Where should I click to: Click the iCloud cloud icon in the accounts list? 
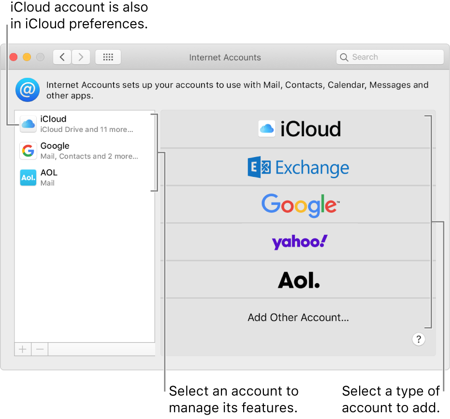point(28,124)
